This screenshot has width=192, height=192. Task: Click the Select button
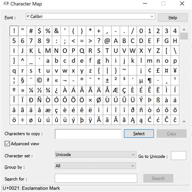(x=139, y=134)
